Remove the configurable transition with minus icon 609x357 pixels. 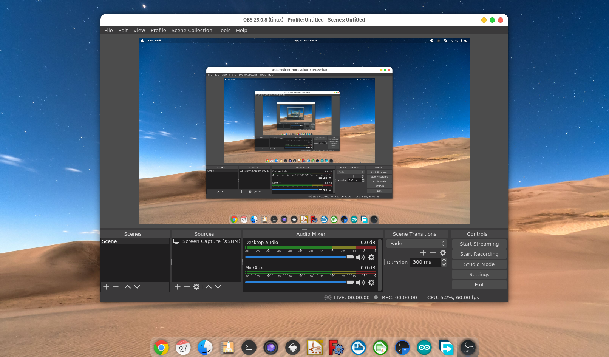(433, 253)
